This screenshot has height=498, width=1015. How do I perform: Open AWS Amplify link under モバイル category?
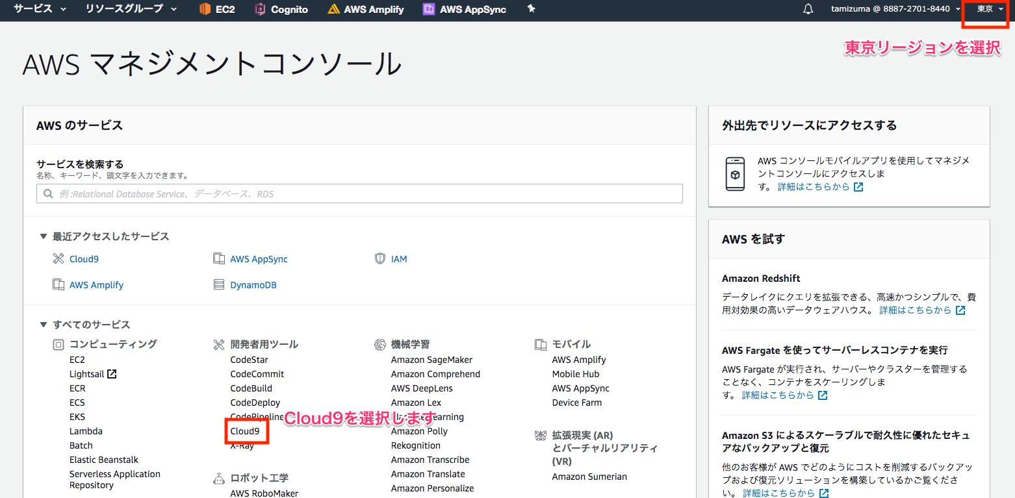tap(579, 360)
